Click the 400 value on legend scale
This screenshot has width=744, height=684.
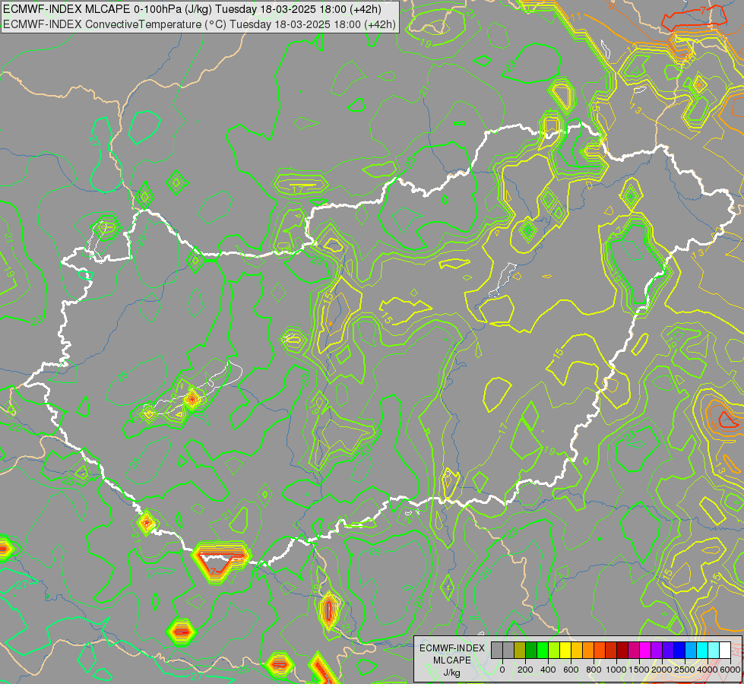tap(548, 670)
